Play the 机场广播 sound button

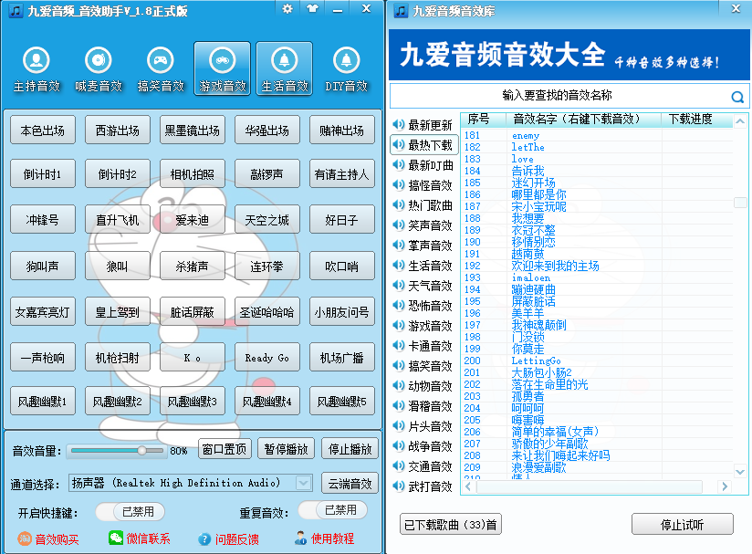342,358
